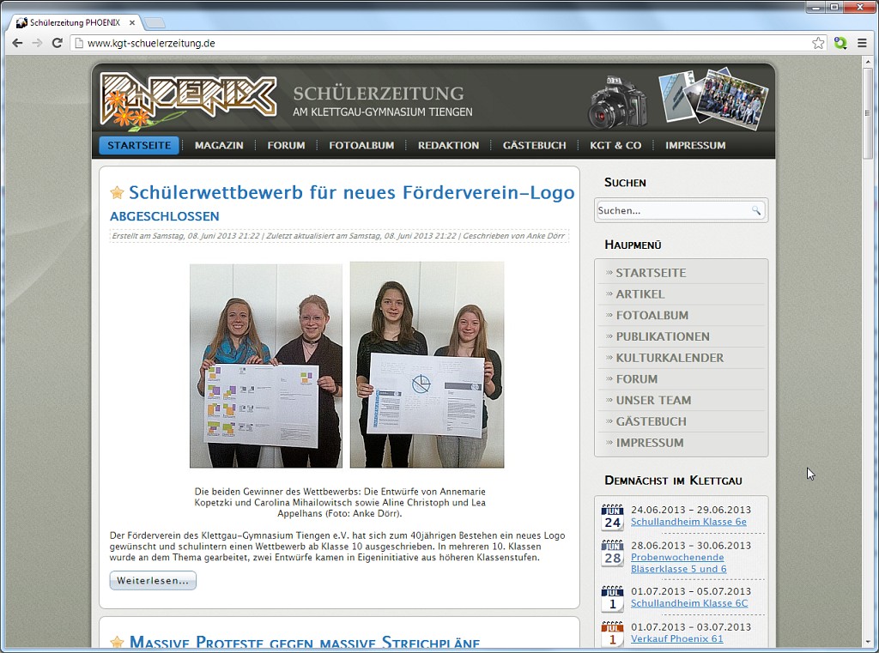Click the Weiterlesen... button
Viewport: 879px width, 653px height.
coord(153,580)
